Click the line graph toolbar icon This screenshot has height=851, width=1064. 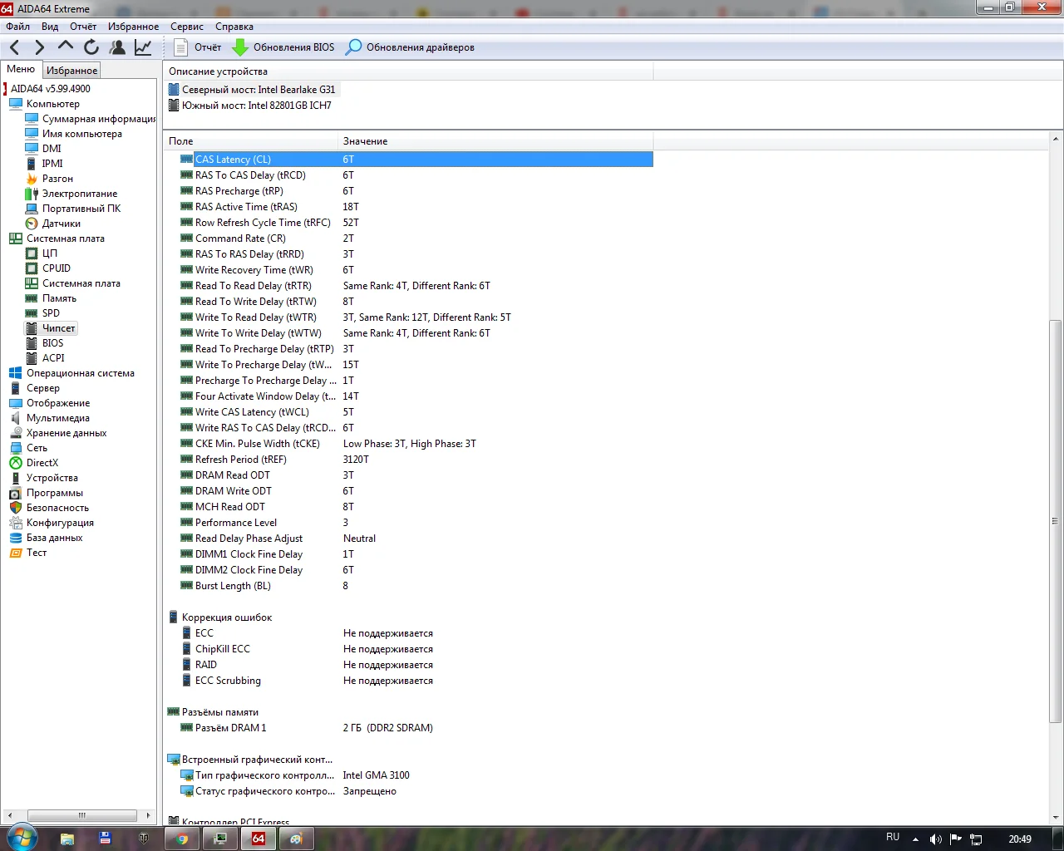pos(143,47)
